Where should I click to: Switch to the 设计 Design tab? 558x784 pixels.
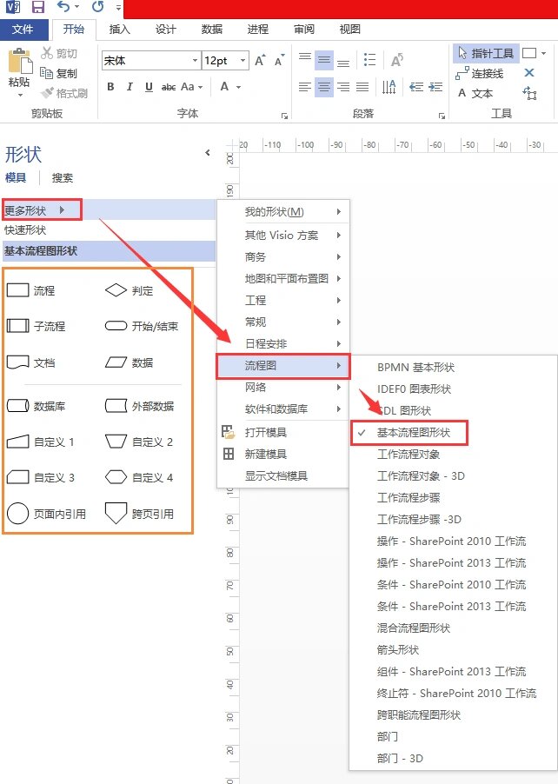tap(165, 29)
